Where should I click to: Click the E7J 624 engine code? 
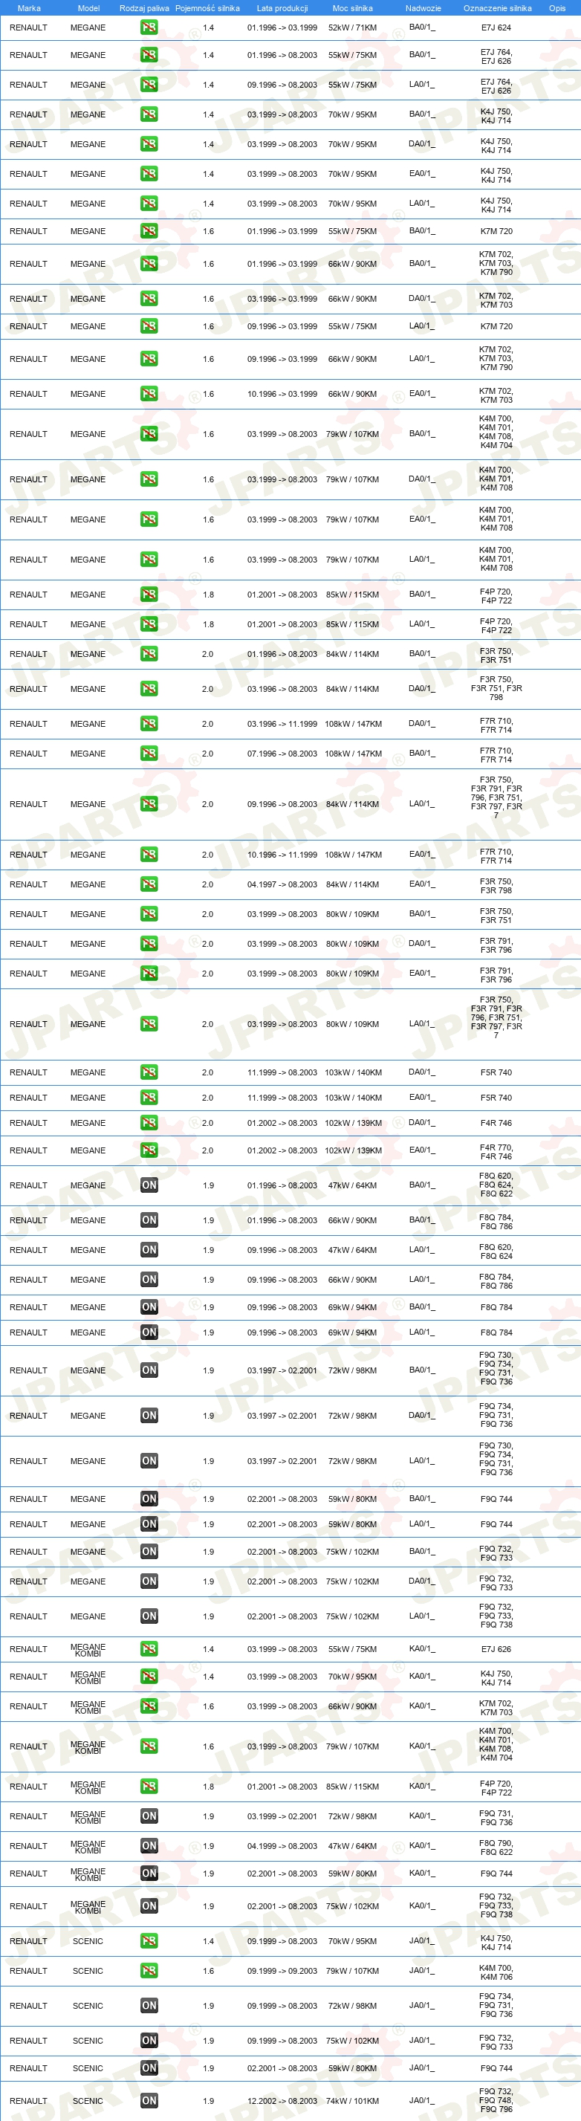pos(496,28)
